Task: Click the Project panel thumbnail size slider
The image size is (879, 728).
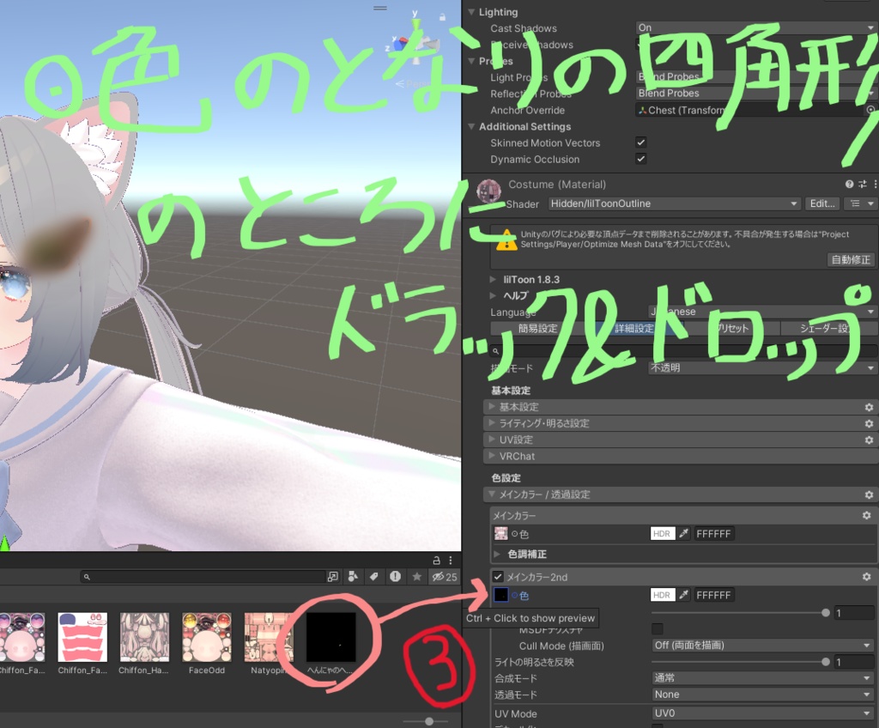Action: 429,721
